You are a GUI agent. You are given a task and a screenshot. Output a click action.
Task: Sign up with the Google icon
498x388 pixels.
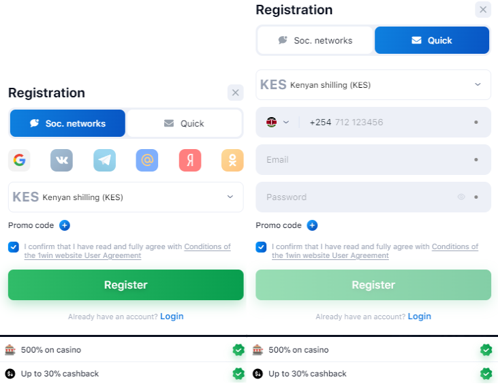tap(19, 161)
